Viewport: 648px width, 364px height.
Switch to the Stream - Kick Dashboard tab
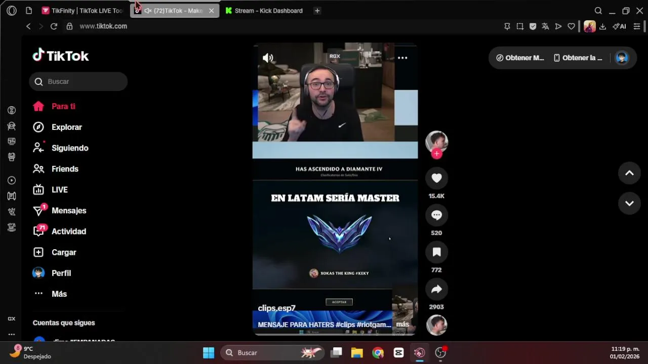point(264,11)
